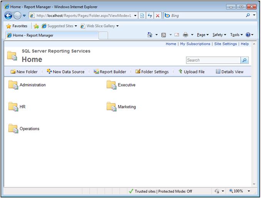Click the 100% zoom level button

pyautogui.click(x=236, y=191)
